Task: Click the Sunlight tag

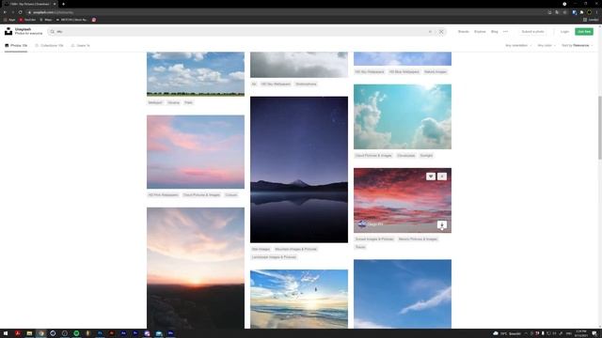Action: click(x=426, y=156)
